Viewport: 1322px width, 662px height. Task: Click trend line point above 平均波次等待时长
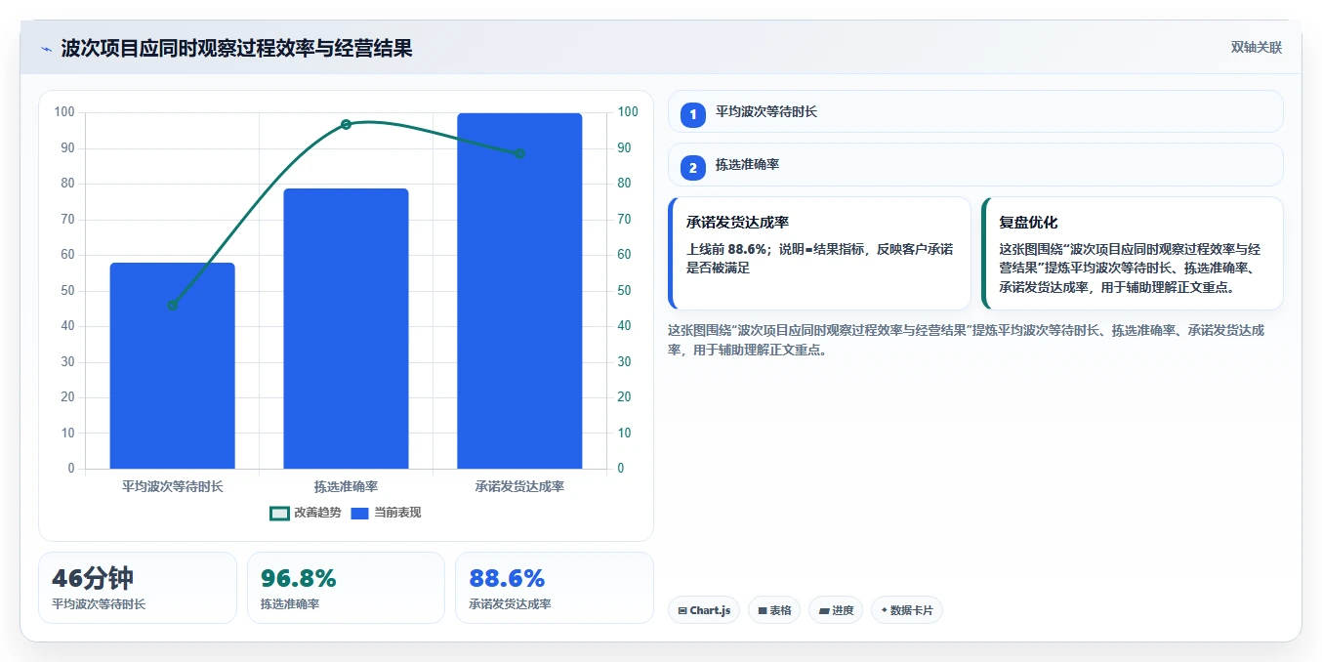(172, 305)
